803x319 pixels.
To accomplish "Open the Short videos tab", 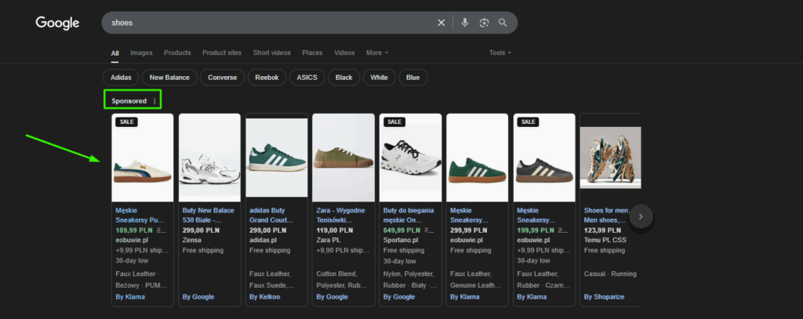I will [x=271, y=53].
